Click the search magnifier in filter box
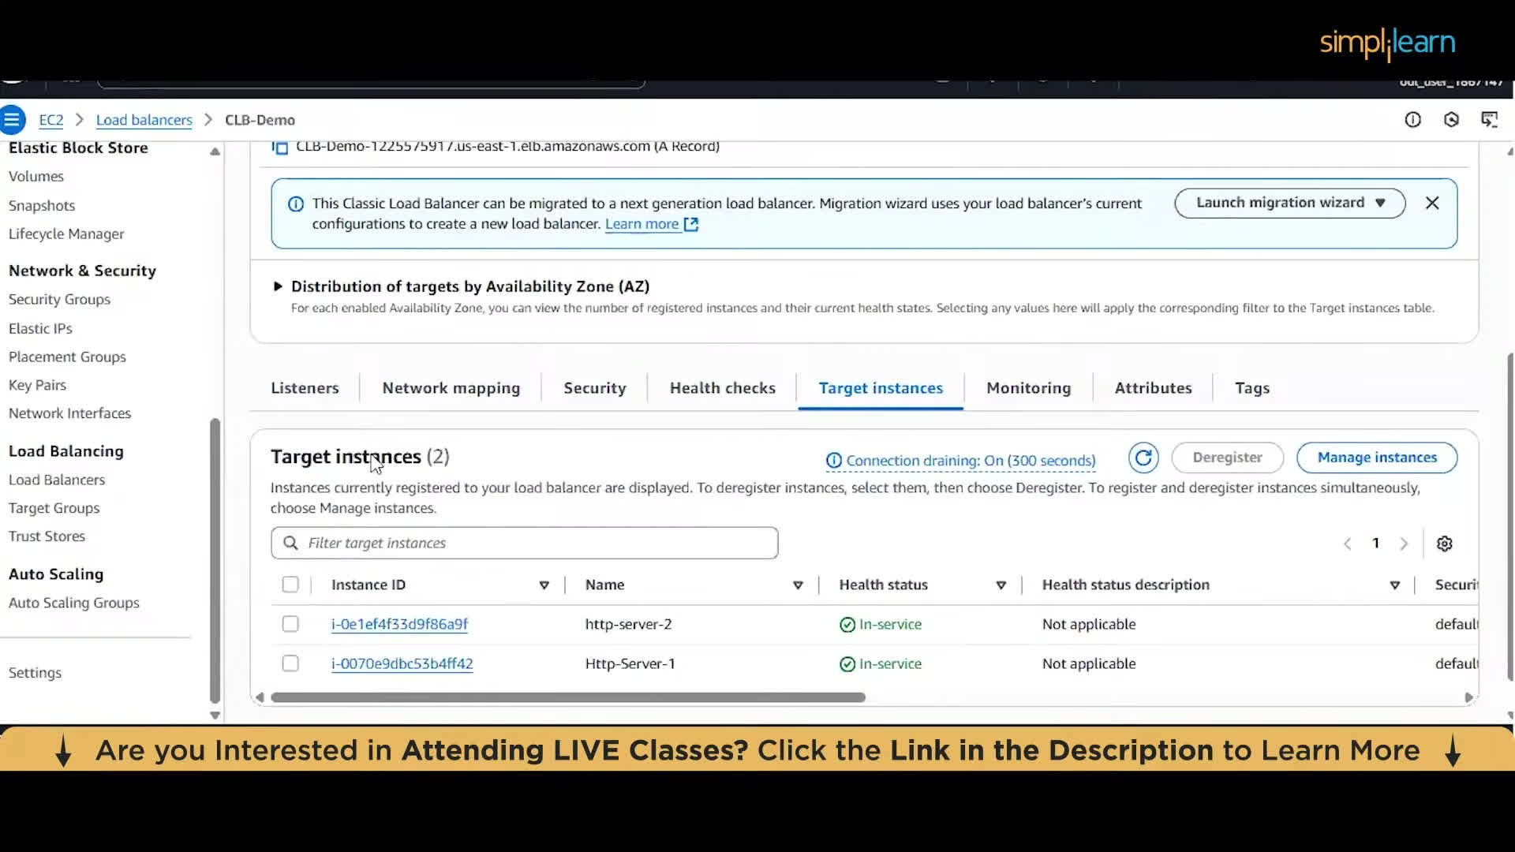The width and height of the screenshot is (1515, 852). coord(290,543)
